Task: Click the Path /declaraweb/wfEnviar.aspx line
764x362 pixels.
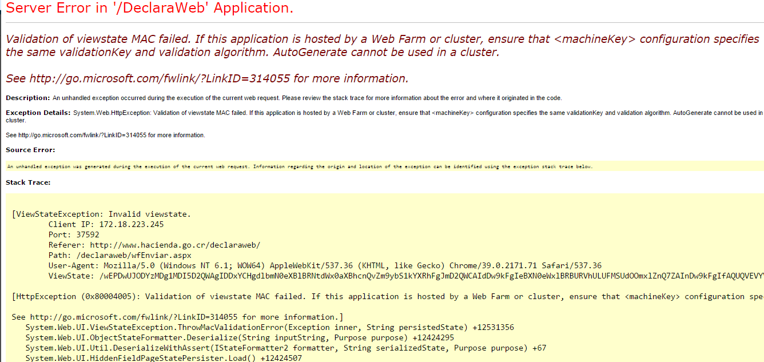Action: [120, 255]
